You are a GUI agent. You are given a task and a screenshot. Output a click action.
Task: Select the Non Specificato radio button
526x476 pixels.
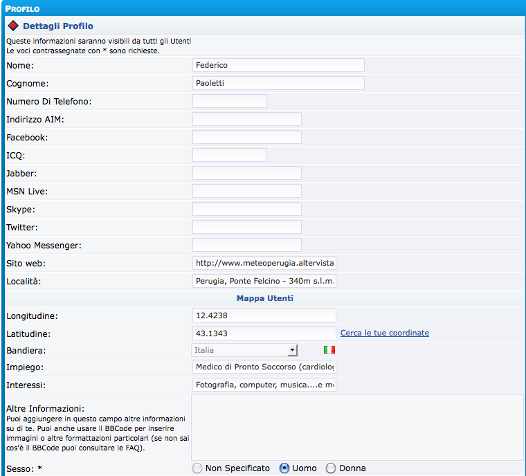tap(197, 468)
